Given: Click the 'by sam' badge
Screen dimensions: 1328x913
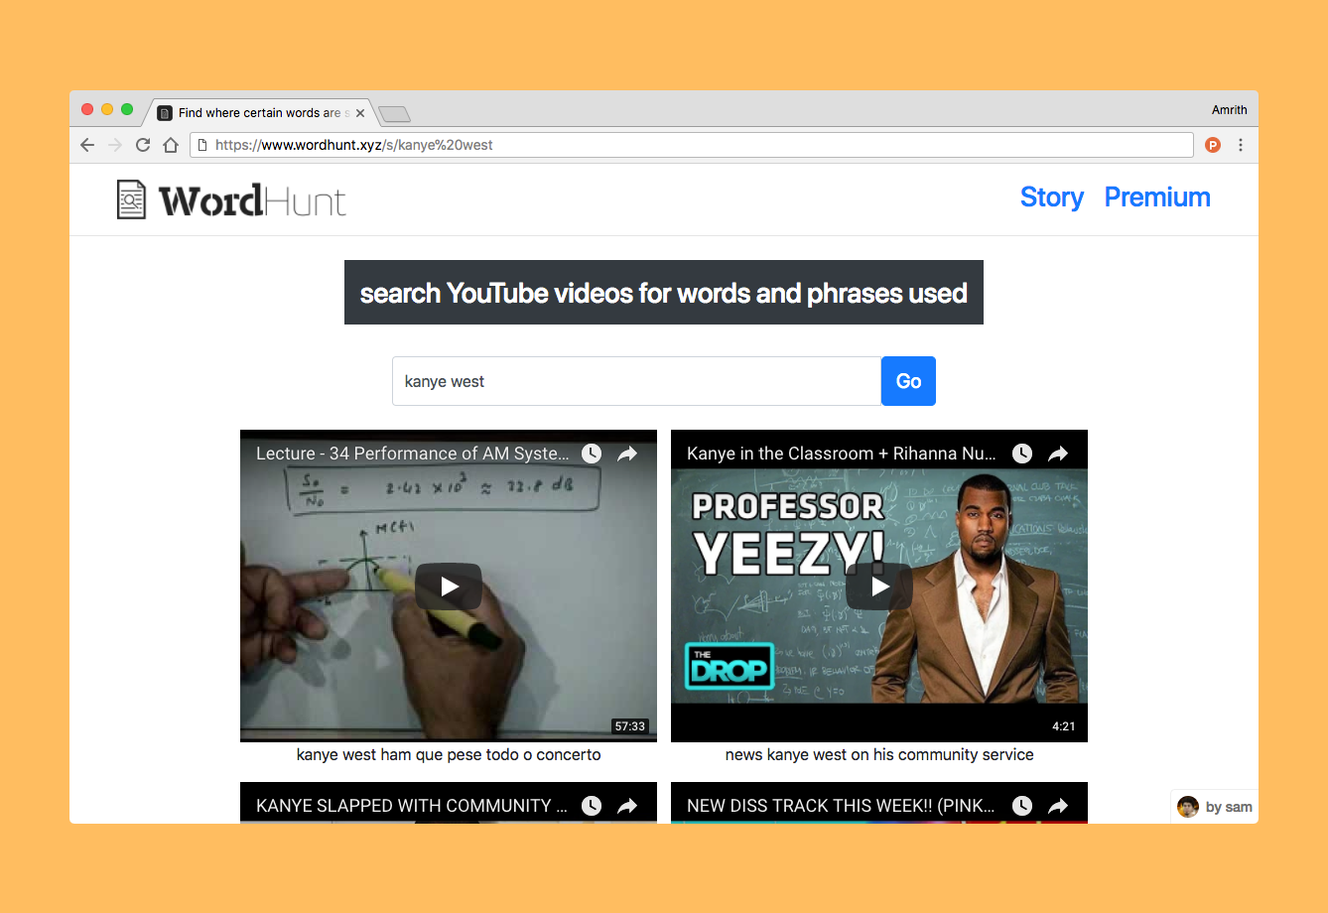Looking at the screenshot, I should [x=1215, y=807].
